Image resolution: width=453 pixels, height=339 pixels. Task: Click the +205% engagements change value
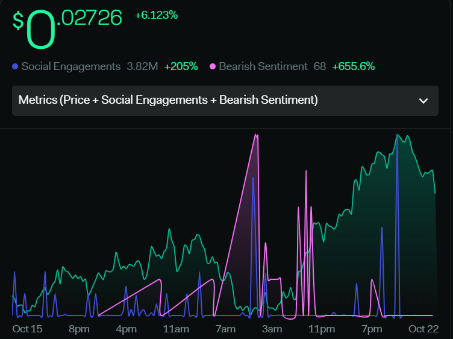coord(181,66)
